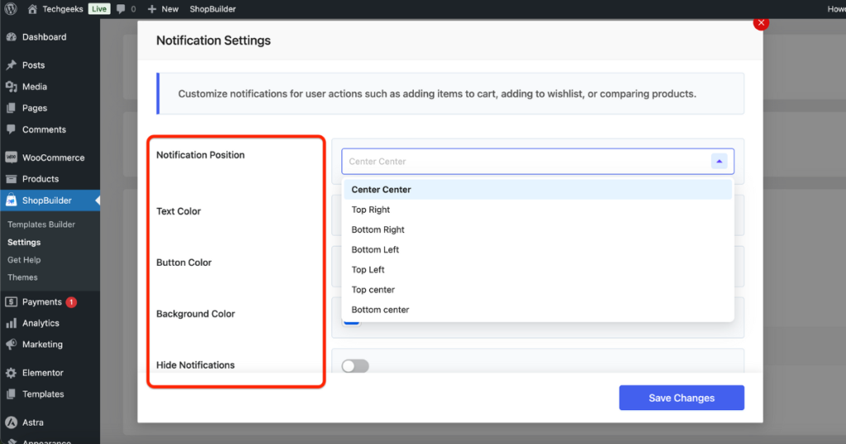Screen dimensions: 846x444
Task: Click the Live status badge
Action: point(99,8)
